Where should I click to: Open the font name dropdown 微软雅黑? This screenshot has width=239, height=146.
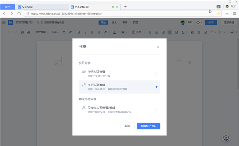(x=42, y=32)
